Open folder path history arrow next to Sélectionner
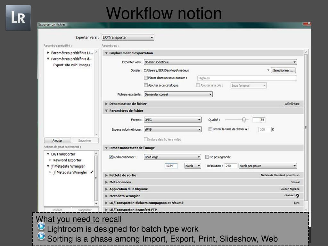328x246 pixels. [268, 70]
